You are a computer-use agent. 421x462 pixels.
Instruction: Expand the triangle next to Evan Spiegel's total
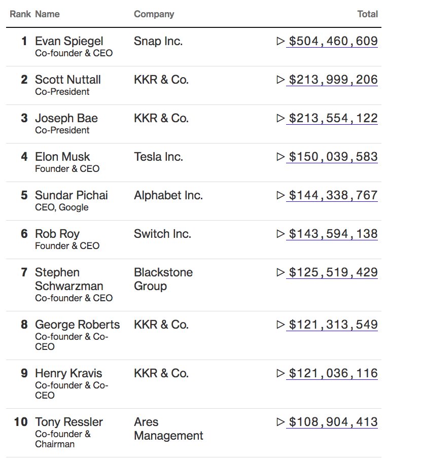[x=280, y=41]
